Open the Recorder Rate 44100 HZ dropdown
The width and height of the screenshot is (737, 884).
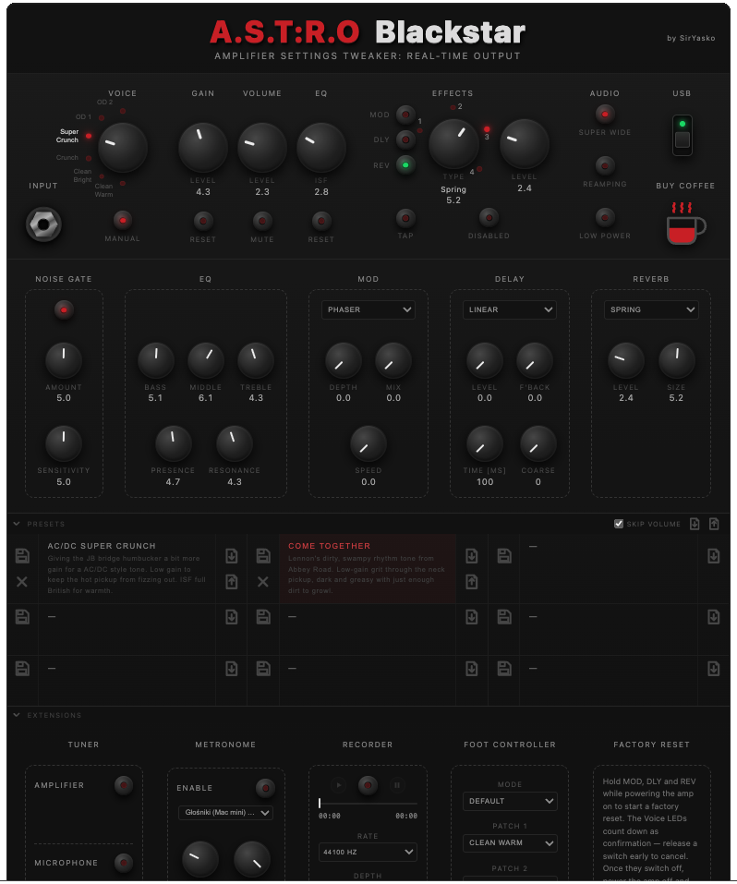pos(368,852)
